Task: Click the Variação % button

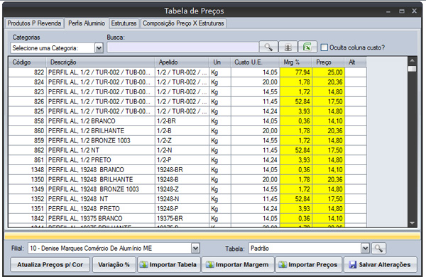Action: click(x=114, y=264)
